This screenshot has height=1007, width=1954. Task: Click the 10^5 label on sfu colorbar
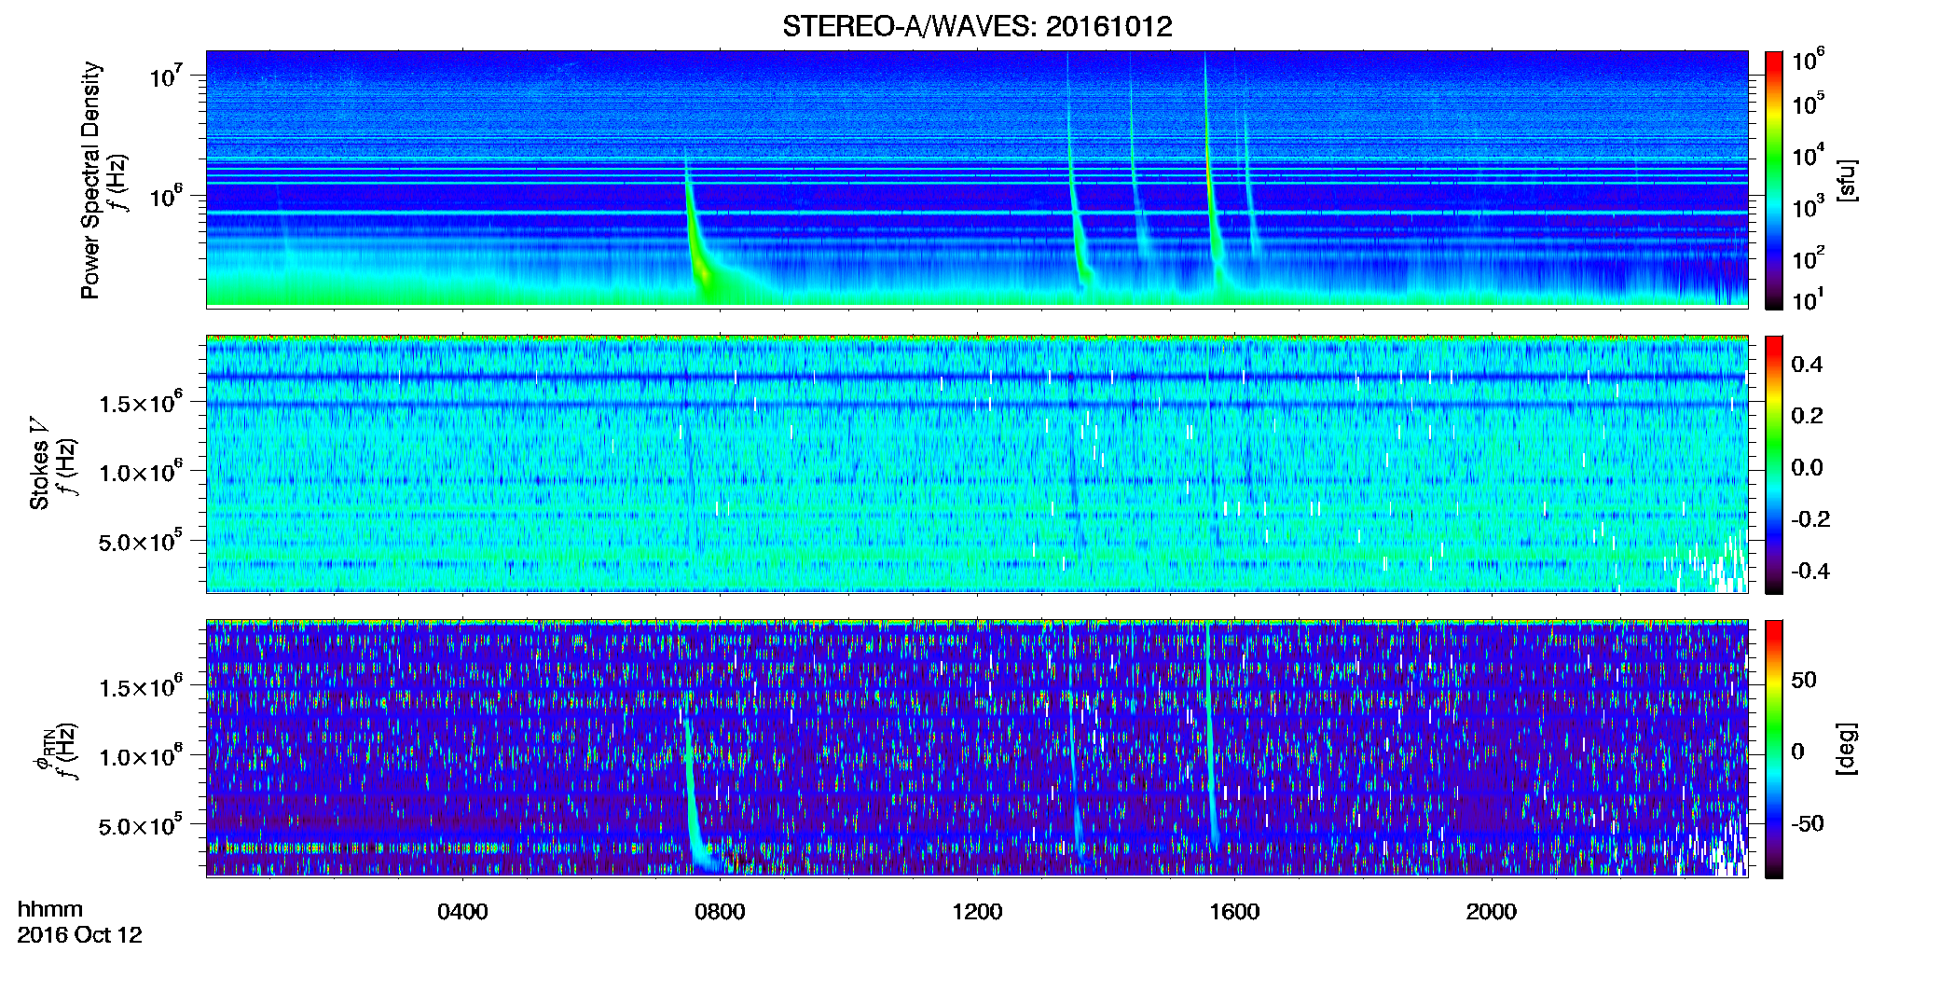coord(1809,103)
